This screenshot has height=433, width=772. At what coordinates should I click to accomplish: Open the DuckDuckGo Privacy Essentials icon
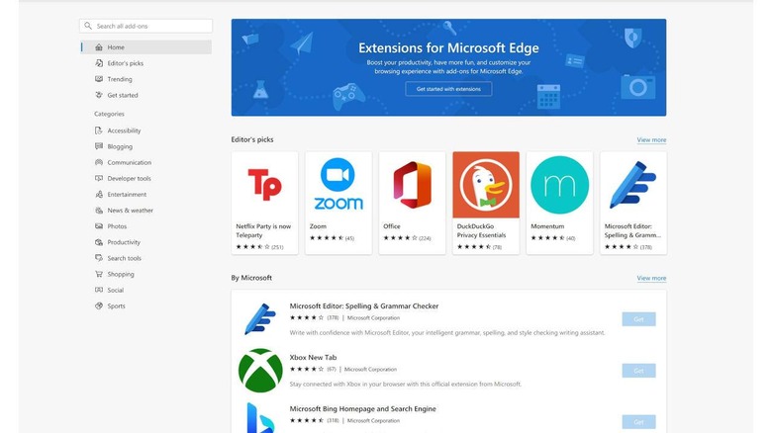tap(486, 186)
